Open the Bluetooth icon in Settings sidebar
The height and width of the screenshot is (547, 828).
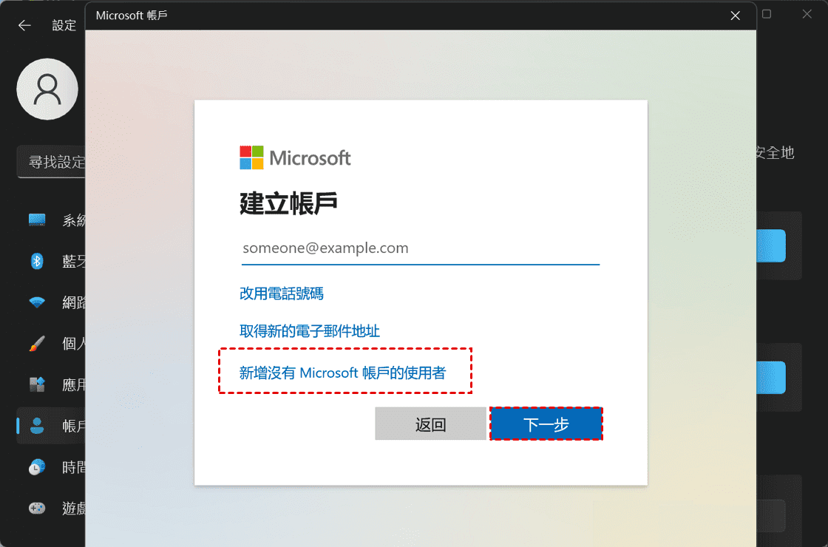[x=37, y=261]
